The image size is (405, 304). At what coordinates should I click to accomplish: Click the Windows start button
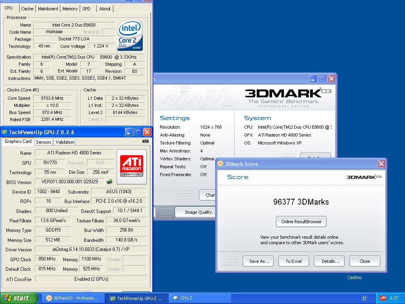[19, 298]
